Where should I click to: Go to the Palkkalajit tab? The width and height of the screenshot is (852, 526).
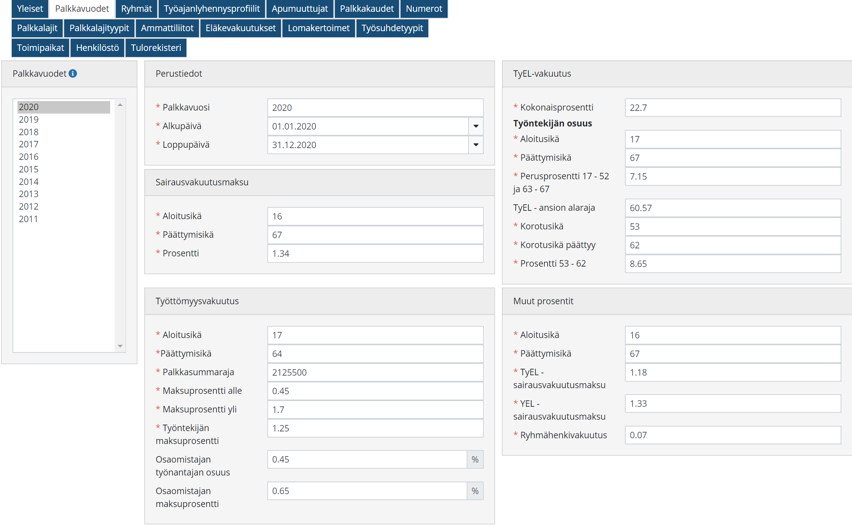[37, 28]
